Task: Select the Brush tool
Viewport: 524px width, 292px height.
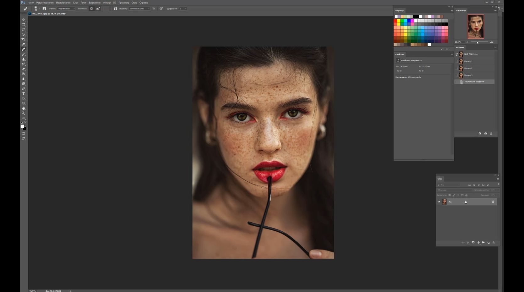Action: pyautogui.click(x=23, y=54)
